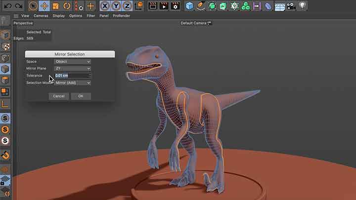
Task: Click OK in Mirror Selection dialog
Action: [x=81, y=96]
